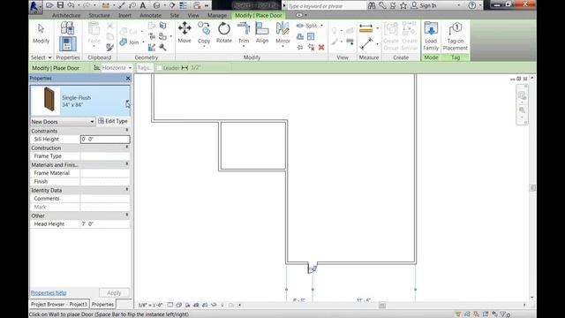Click the Comments value field
Screen dimensions: 565x318
tap(105, 198)
